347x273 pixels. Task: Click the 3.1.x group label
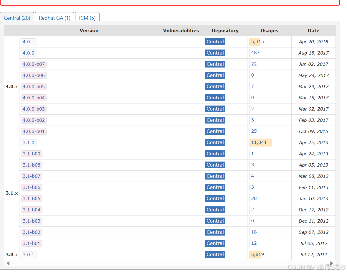(x=12, y=193)
